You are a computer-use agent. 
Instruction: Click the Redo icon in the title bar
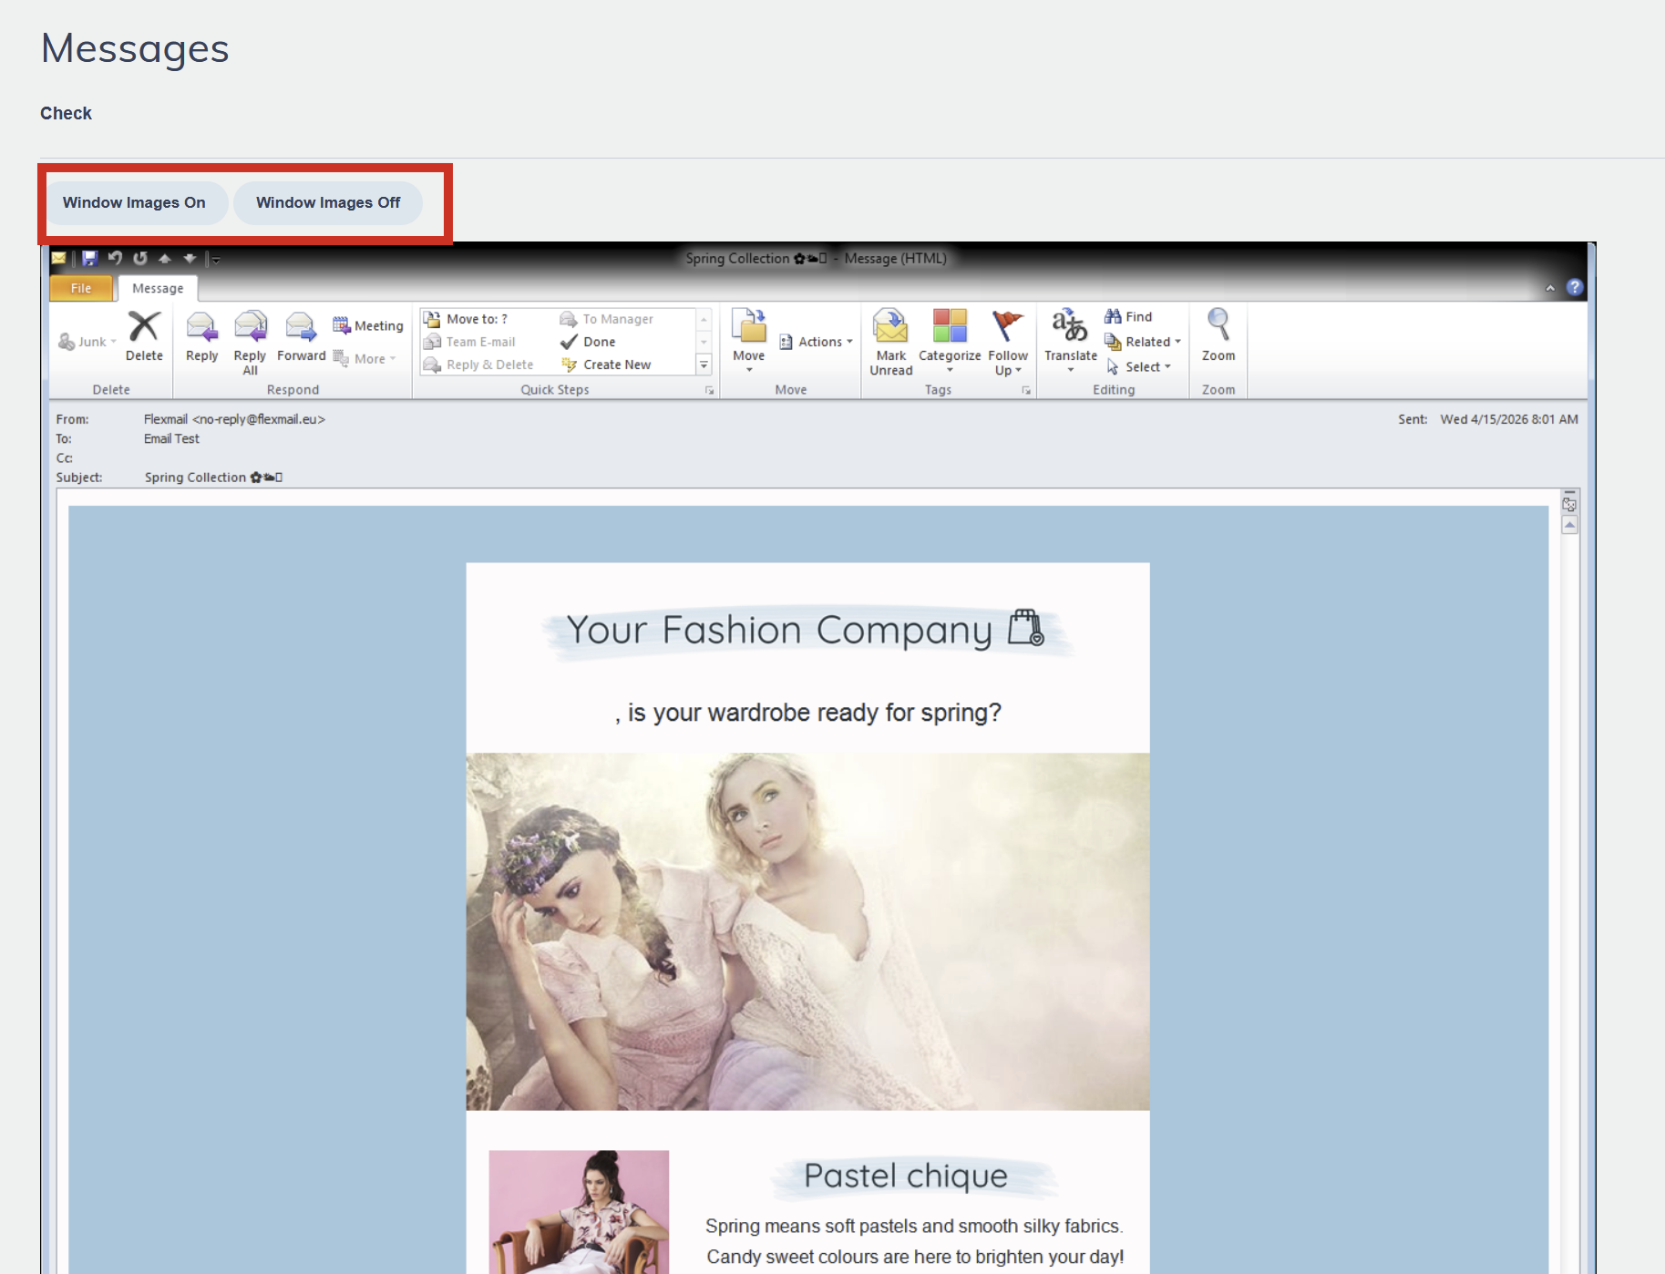click(139, 258)
